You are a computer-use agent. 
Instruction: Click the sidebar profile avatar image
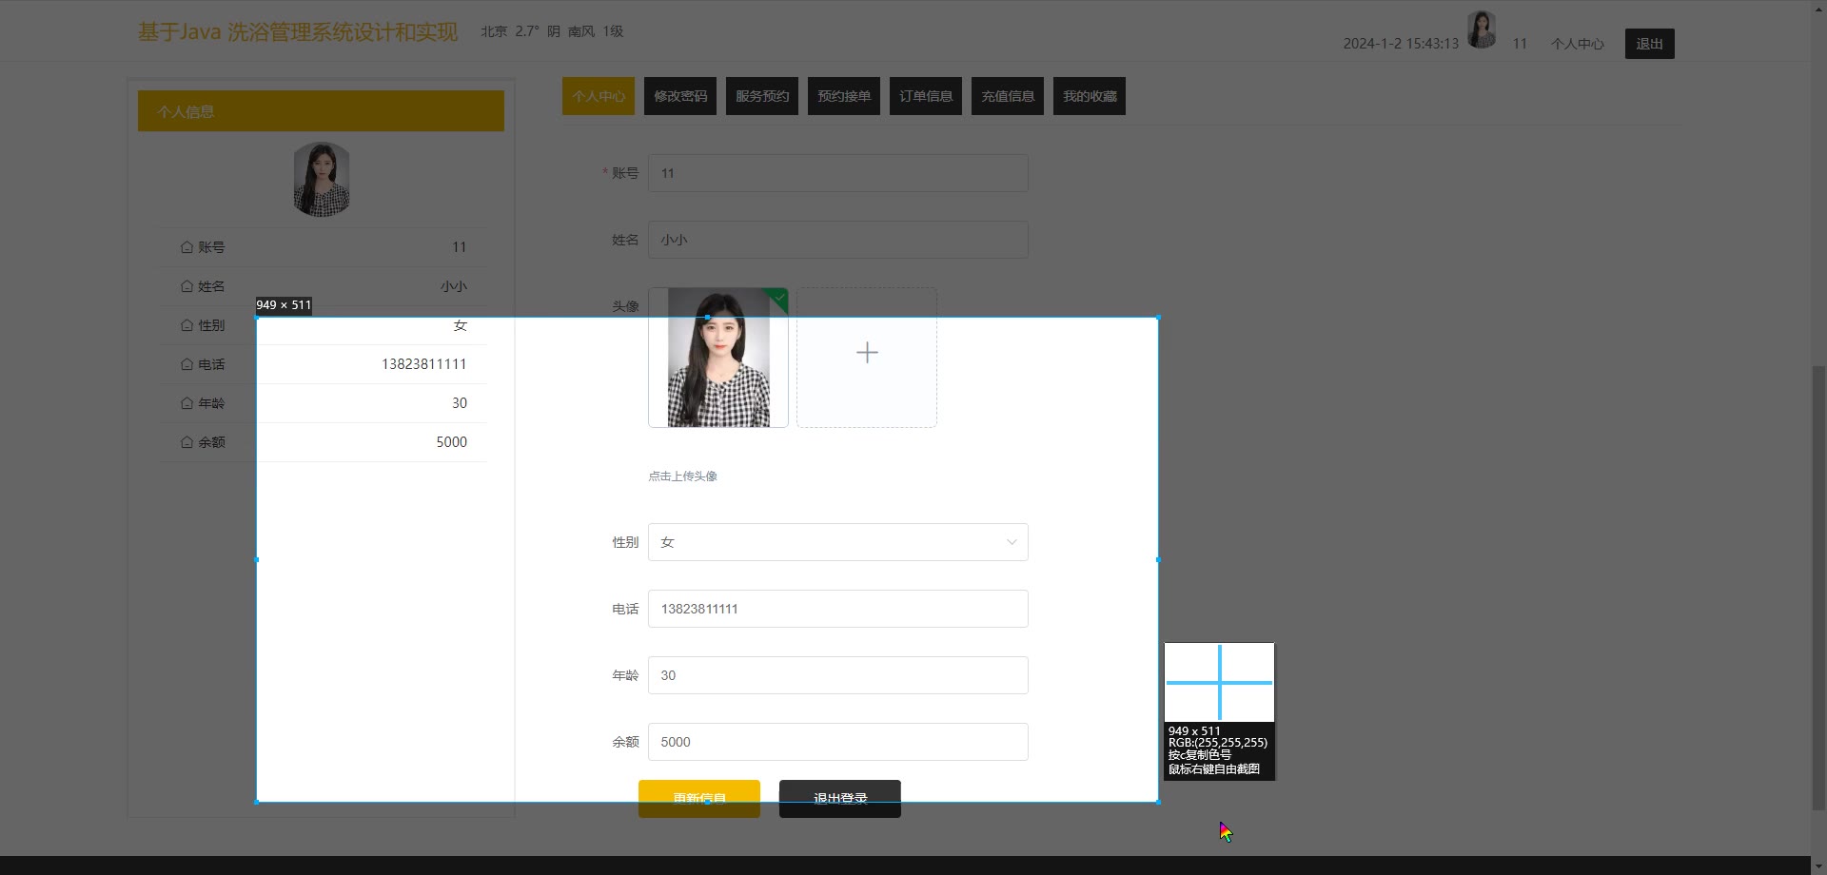[322, 180]
